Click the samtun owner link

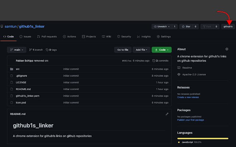[x=11, y=26]
